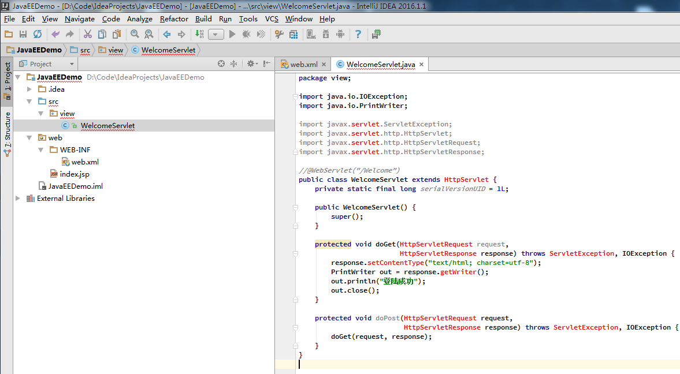Open the Refactor menu
Viewport: 680px width, 374px height.
tap(174, 19)
